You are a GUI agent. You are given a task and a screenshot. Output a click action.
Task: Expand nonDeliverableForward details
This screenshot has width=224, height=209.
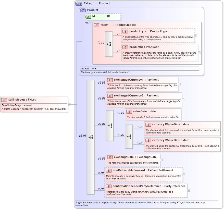coord(184,175)
